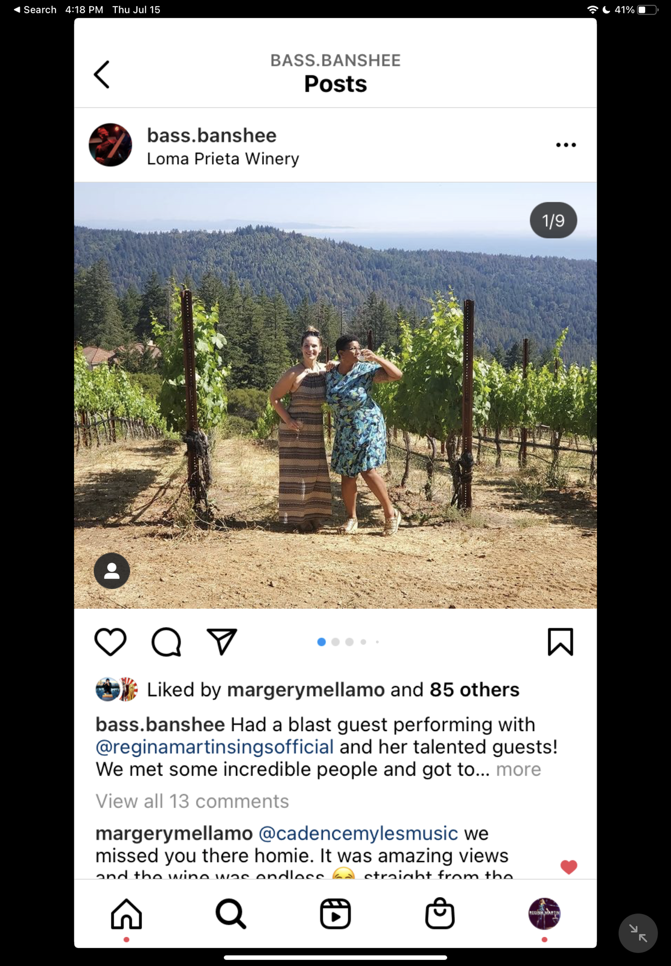Open the Reels tab
The image size is (671, 966).
point(335,914)
